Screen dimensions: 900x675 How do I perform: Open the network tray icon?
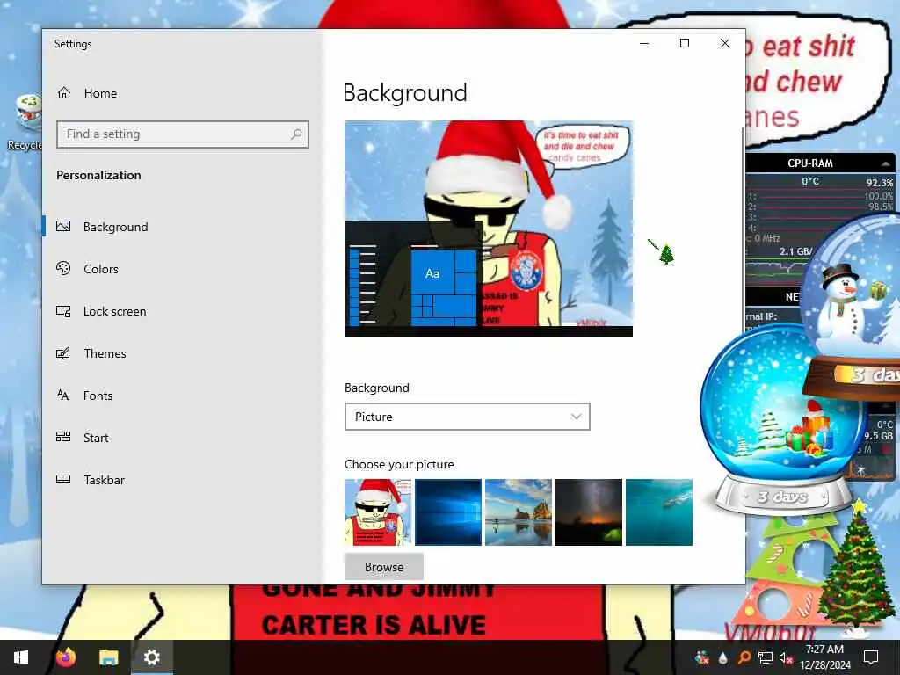pyautogui.click(x=766, y=657)
